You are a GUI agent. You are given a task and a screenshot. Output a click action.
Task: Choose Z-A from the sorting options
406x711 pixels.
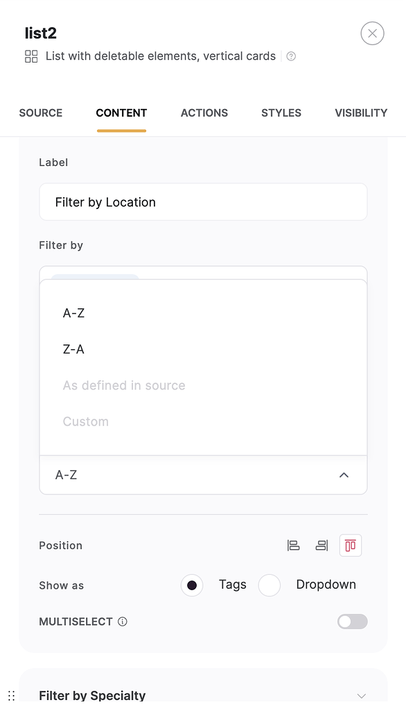(73, 349)
